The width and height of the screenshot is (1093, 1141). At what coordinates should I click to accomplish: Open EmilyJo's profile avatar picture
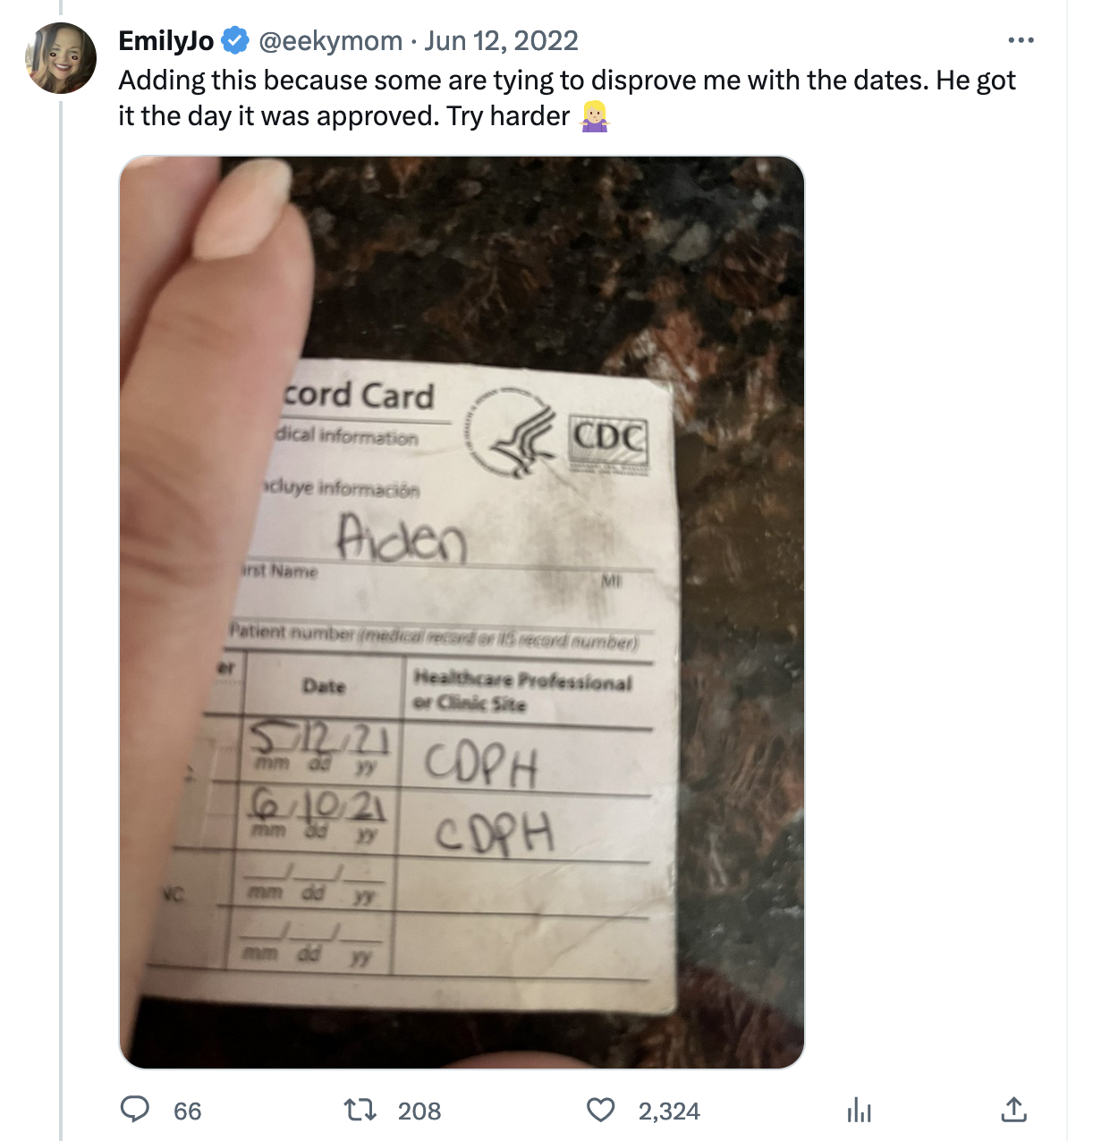click(61, 59)
